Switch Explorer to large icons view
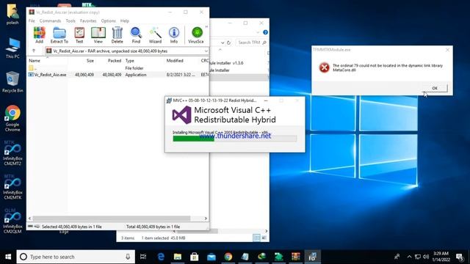Viewport: 470px width, 264px height. 264,238
